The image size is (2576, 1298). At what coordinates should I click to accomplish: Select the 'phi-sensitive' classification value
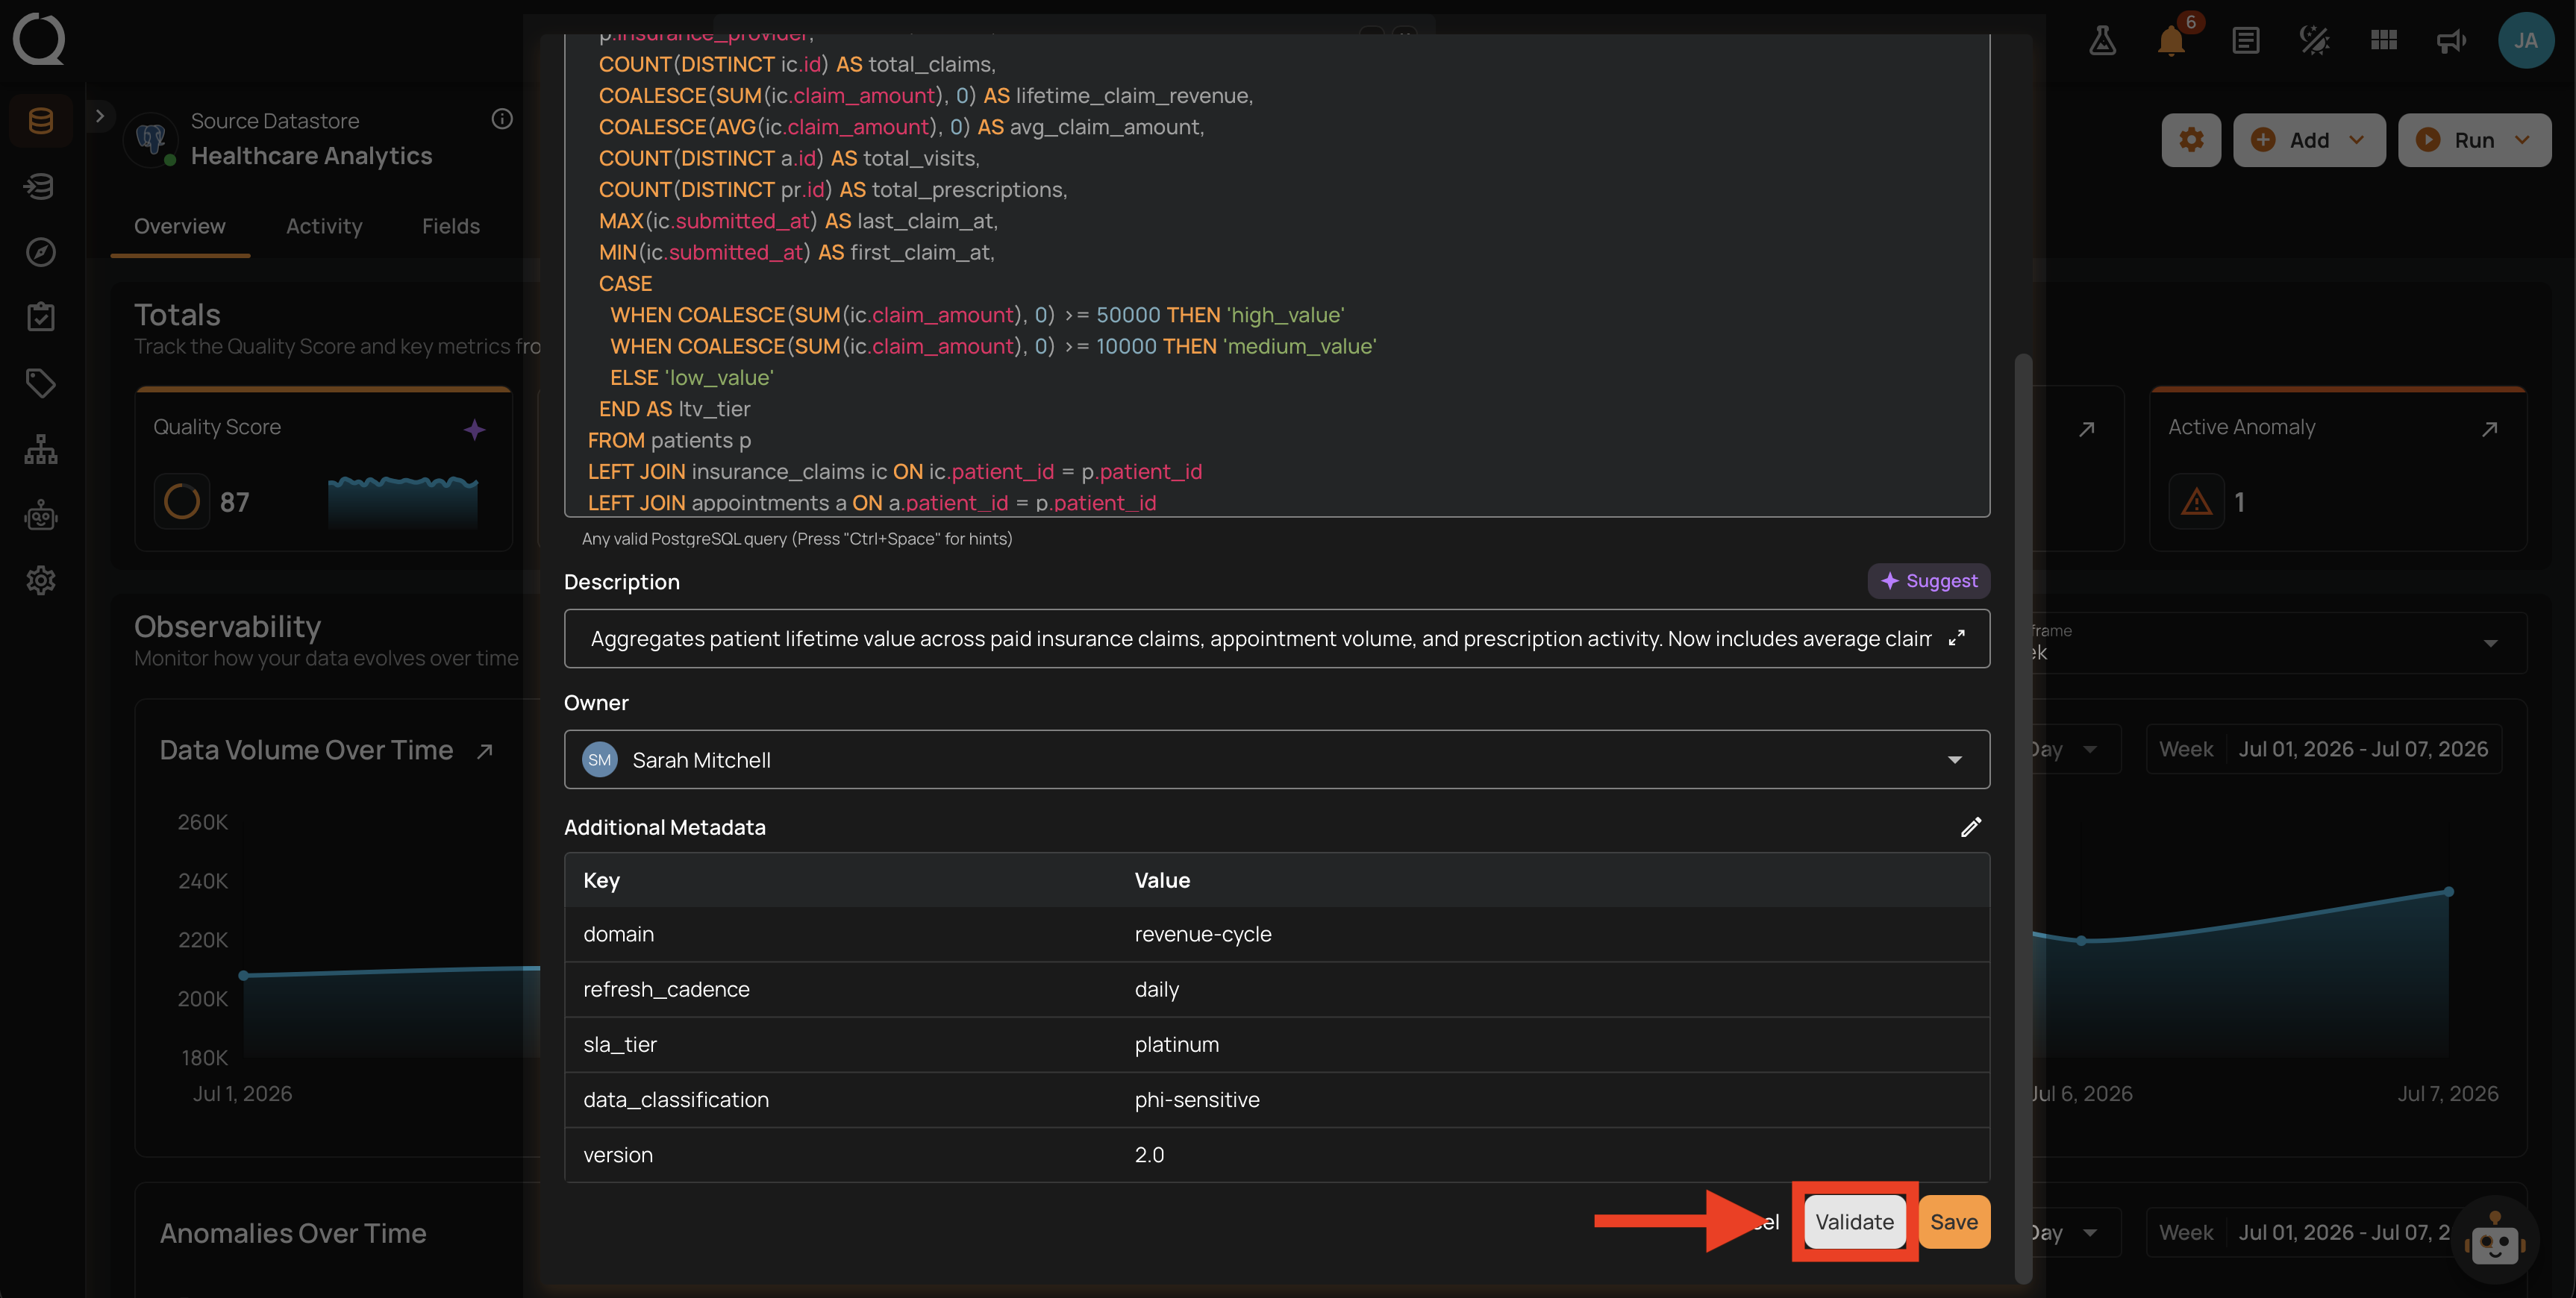1197,1100
